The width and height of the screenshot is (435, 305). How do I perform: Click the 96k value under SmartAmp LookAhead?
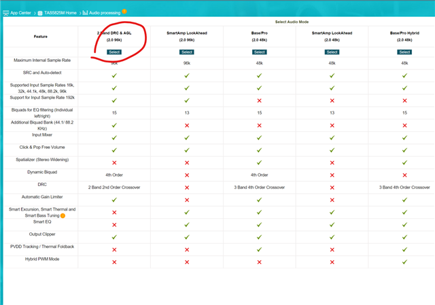[x=187, y=63]
